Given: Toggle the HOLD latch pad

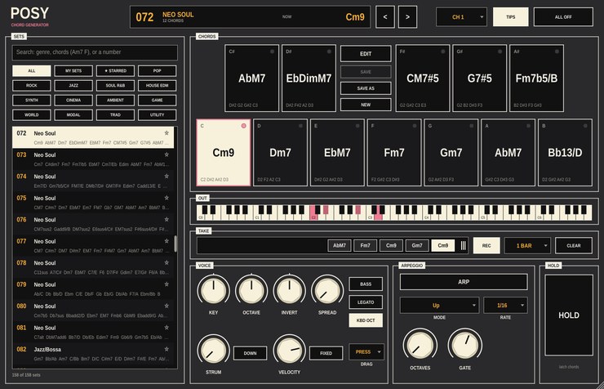Looking at the screenshot, I should (569, 315).
